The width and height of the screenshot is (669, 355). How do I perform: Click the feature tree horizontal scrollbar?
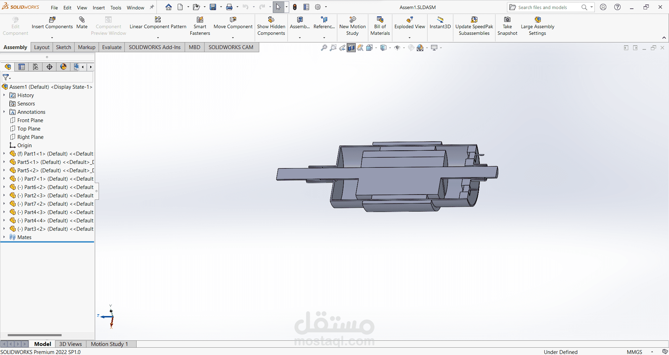(x=34, y=335)
